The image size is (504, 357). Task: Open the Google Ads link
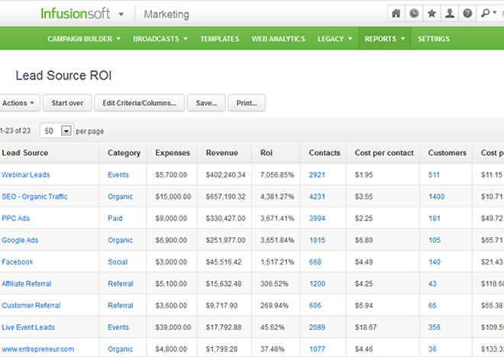[20, 240]
